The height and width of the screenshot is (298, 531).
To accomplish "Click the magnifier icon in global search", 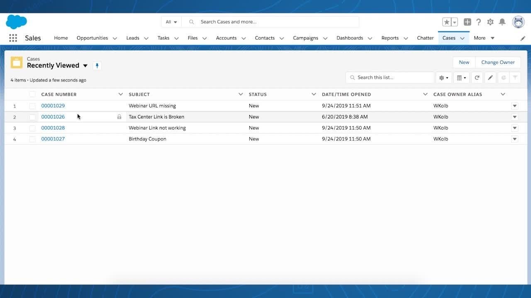I will click(191, 22).
